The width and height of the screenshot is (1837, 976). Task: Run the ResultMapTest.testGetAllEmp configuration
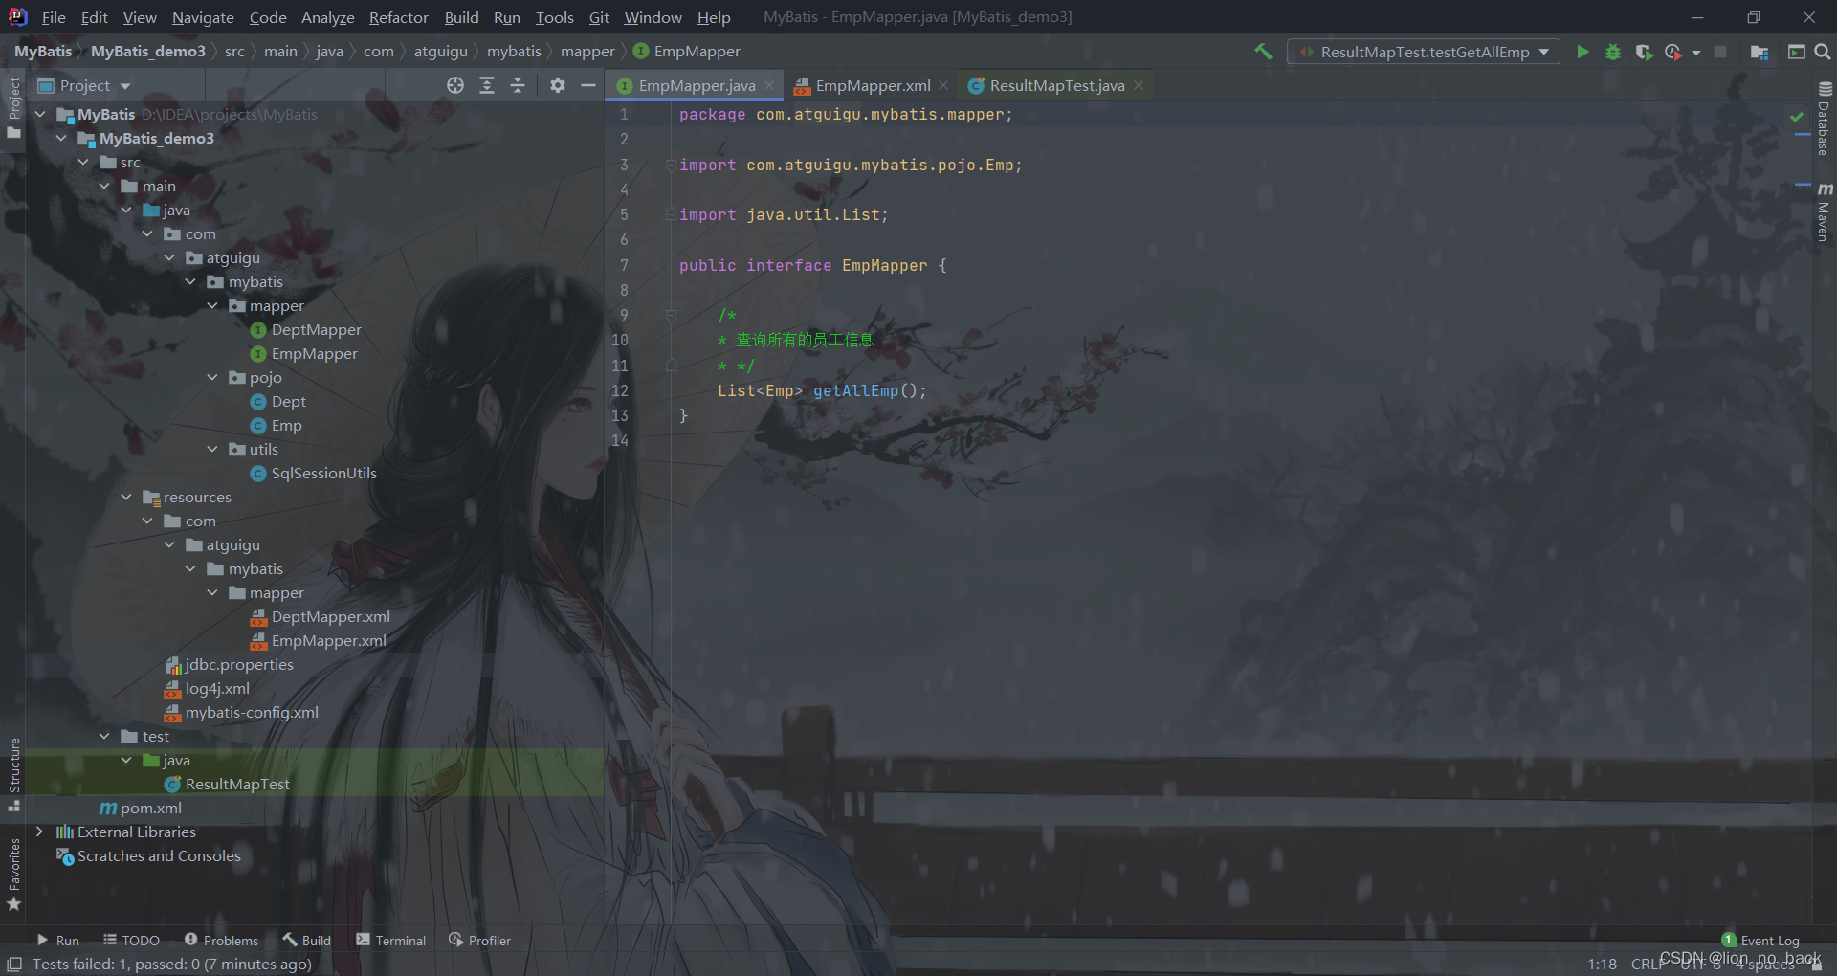pos(1582,52)
